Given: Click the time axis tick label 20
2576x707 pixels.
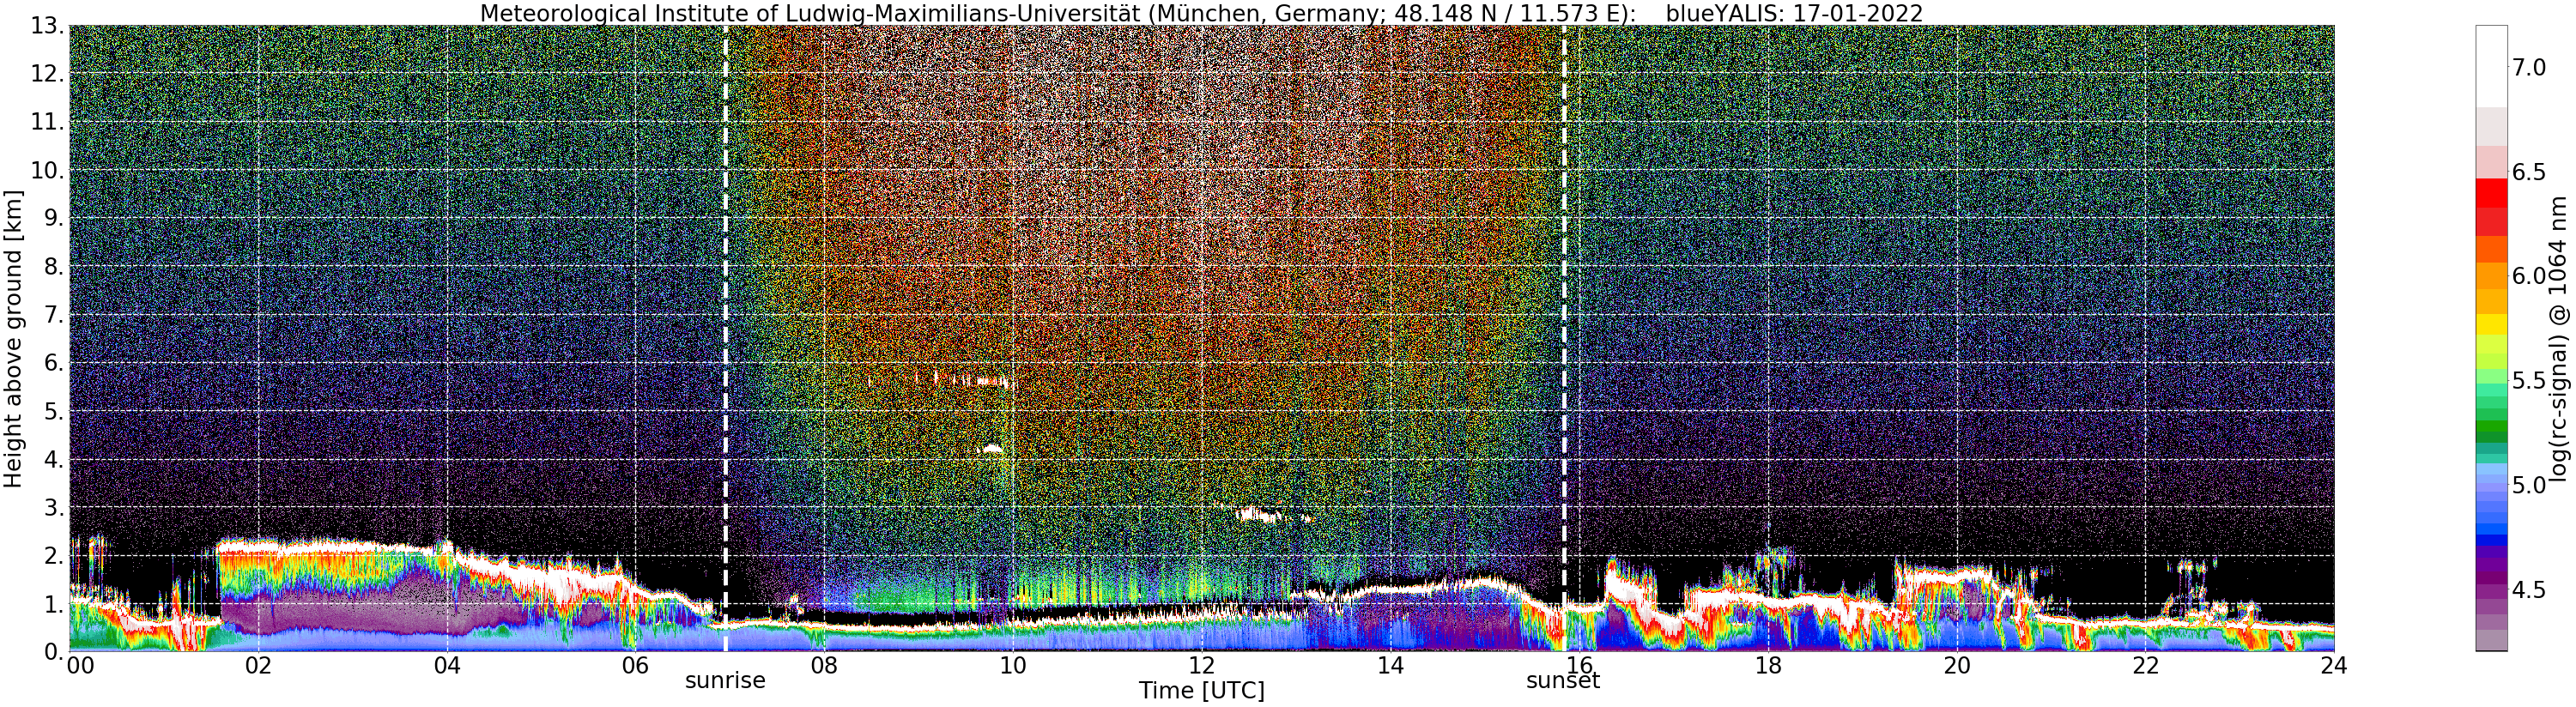Looking at the screenshot, I should coord(1956,665).
